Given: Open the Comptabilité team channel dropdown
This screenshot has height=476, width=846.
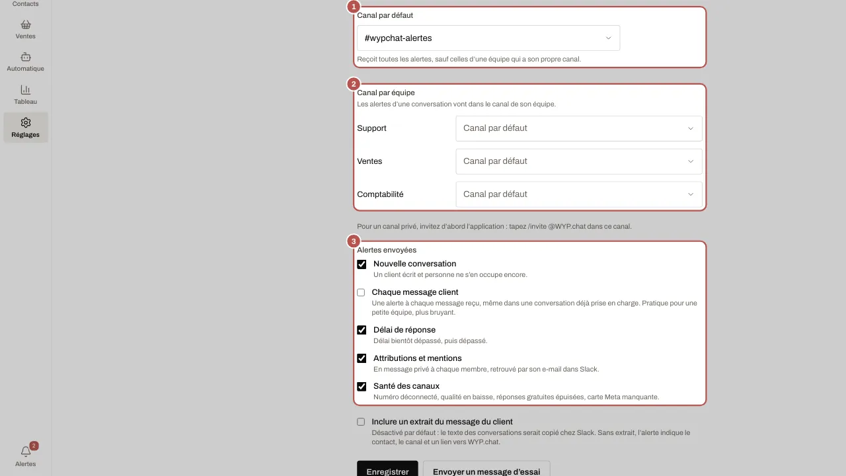Looking at the screenshot, I should (x=579, y=194).
